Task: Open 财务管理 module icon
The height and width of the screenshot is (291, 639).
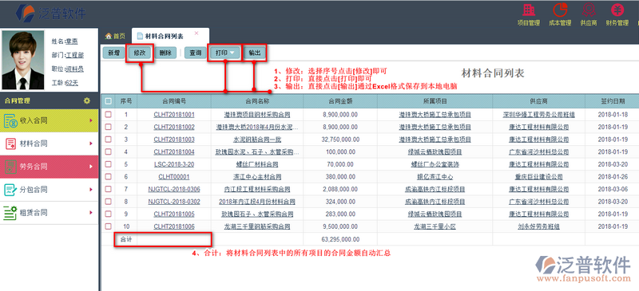Action: (x=617, y=10)
